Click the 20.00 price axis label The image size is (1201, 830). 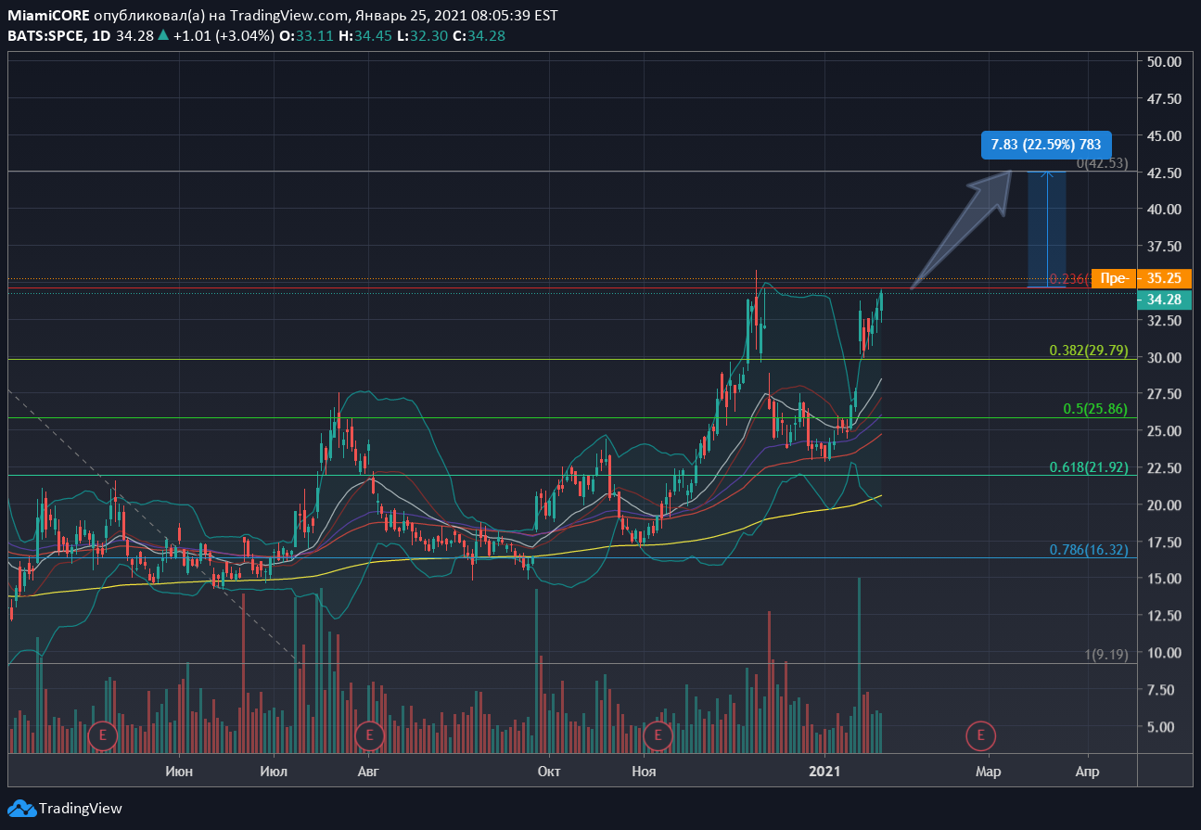point(1164,505)
